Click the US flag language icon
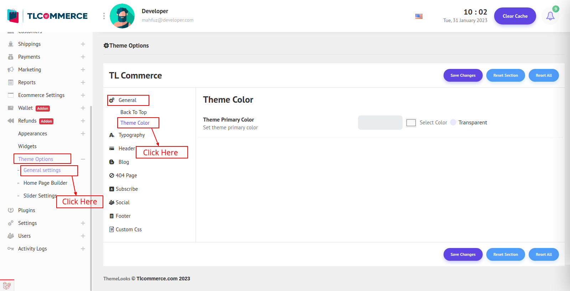This screenshot has height=291, width=570. 419,16
